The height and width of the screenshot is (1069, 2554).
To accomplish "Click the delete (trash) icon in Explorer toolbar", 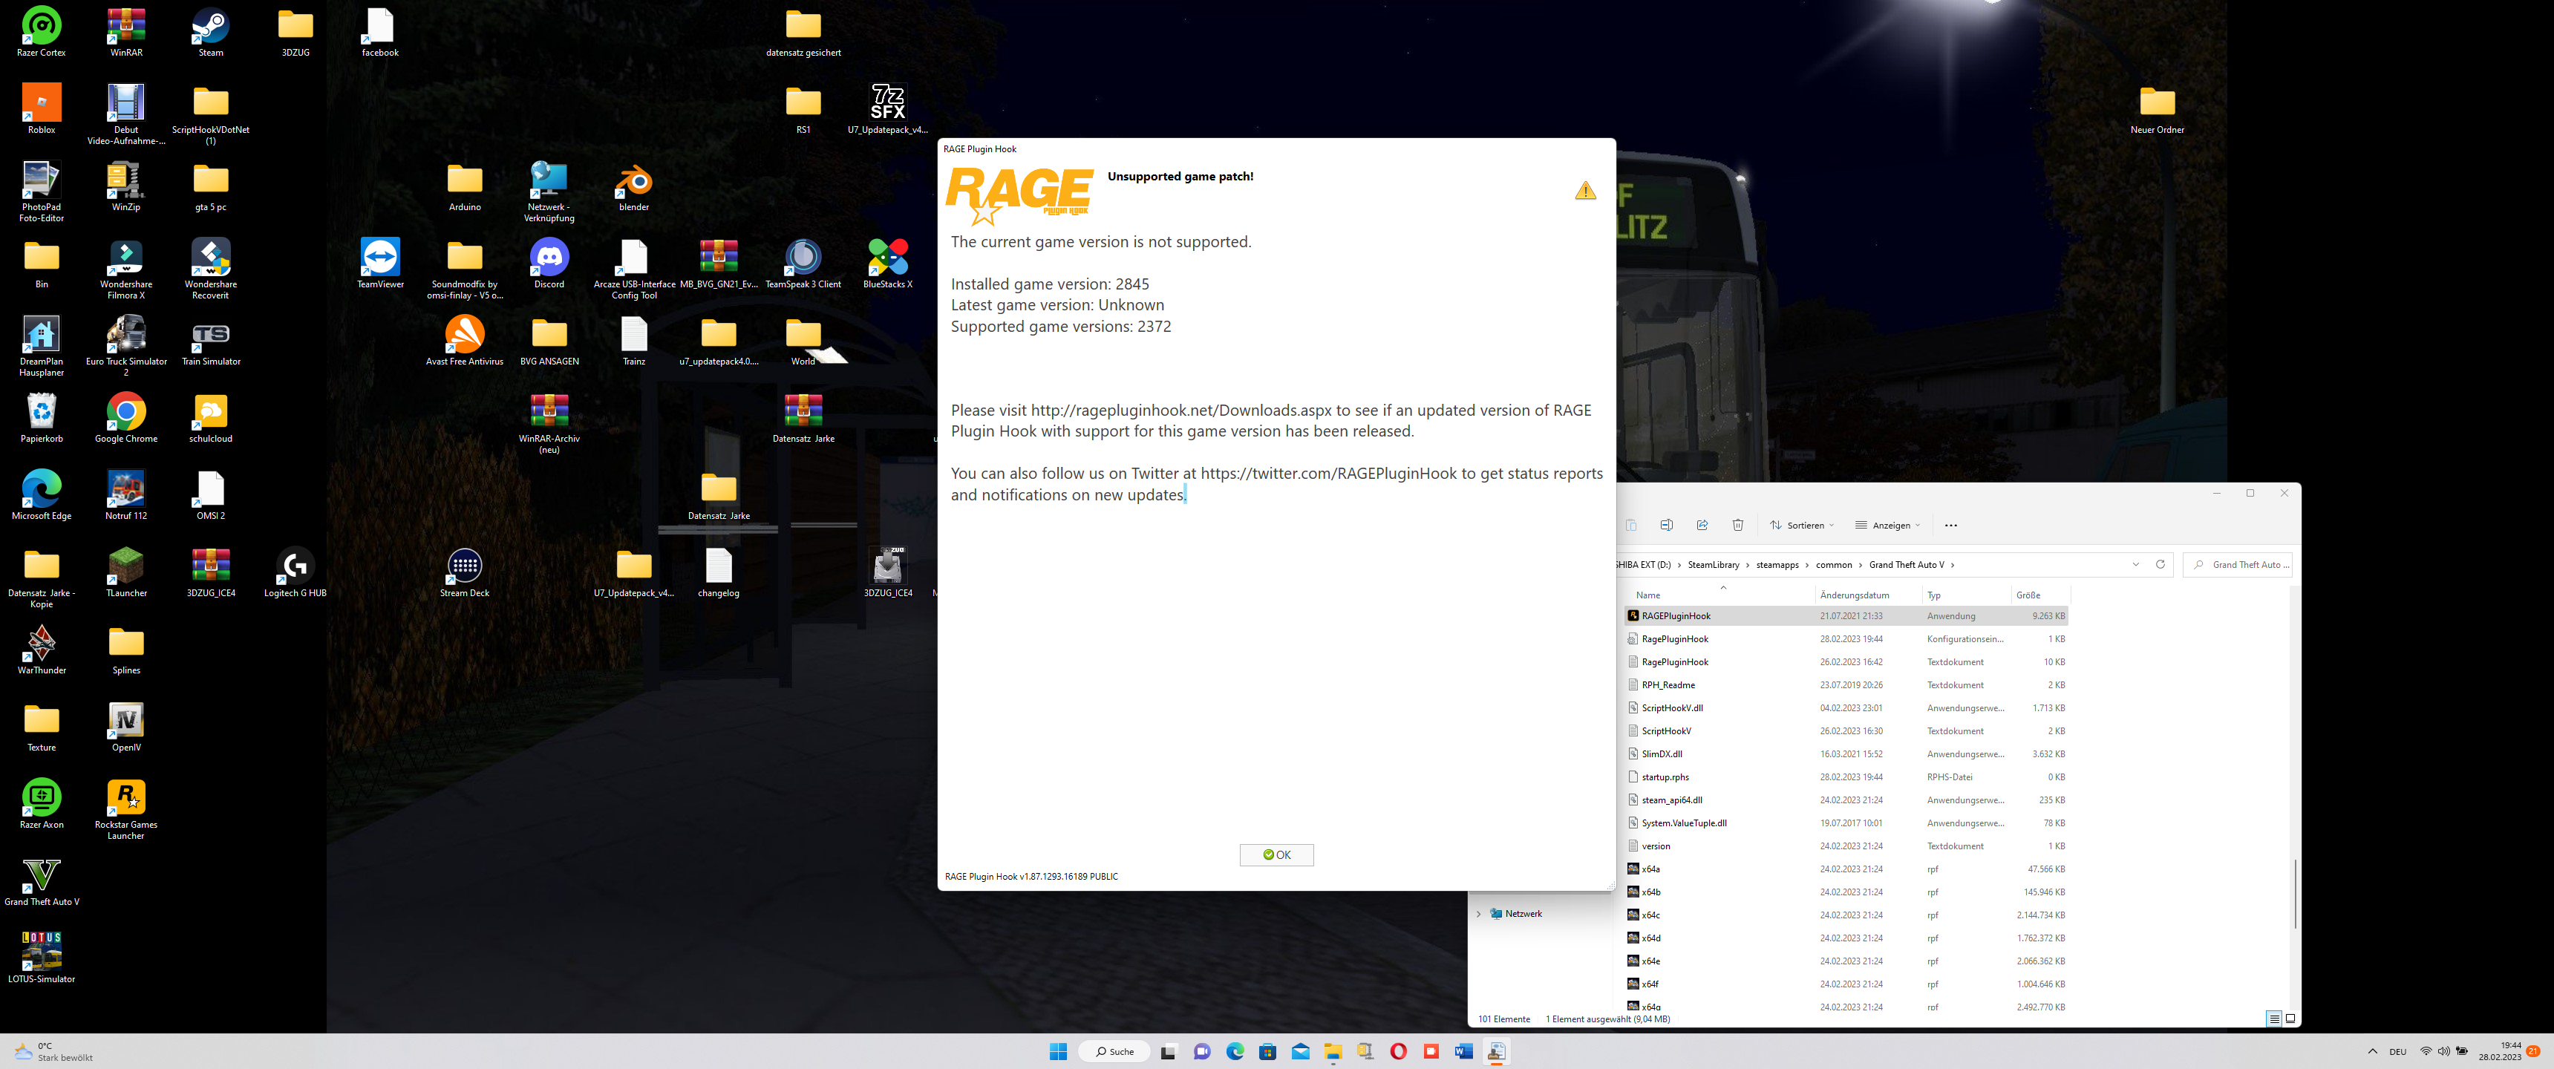I will pyautogui.click(x=1737, y=526).
